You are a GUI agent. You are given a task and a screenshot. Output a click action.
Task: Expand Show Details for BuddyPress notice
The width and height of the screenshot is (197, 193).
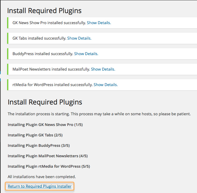[x=86, y=54]
